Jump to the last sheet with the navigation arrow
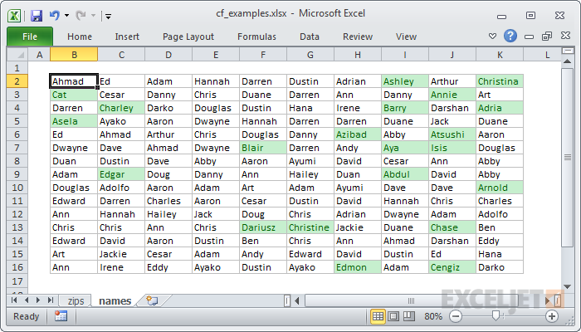581x332 pixels. point(51,300)
